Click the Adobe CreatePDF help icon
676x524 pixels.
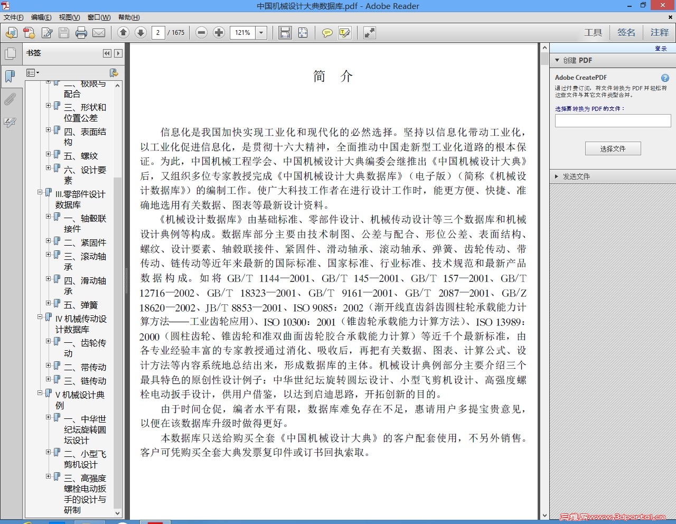(664, 77)
